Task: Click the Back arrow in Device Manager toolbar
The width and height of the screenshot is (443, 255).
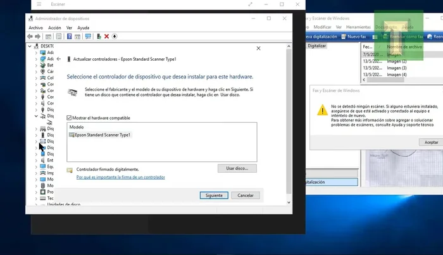Action: [30, 37]
